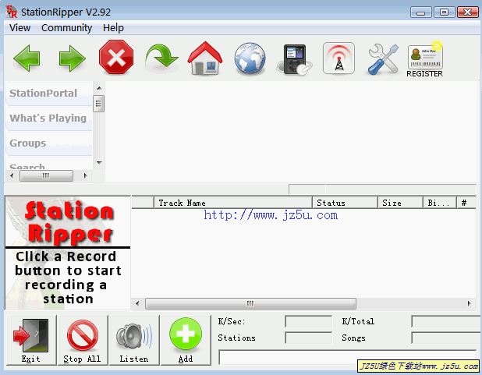Click track list horizontal scrollbar left arrow
The width and height of the screenshot is (482, 375).
[x=137, y=304]
